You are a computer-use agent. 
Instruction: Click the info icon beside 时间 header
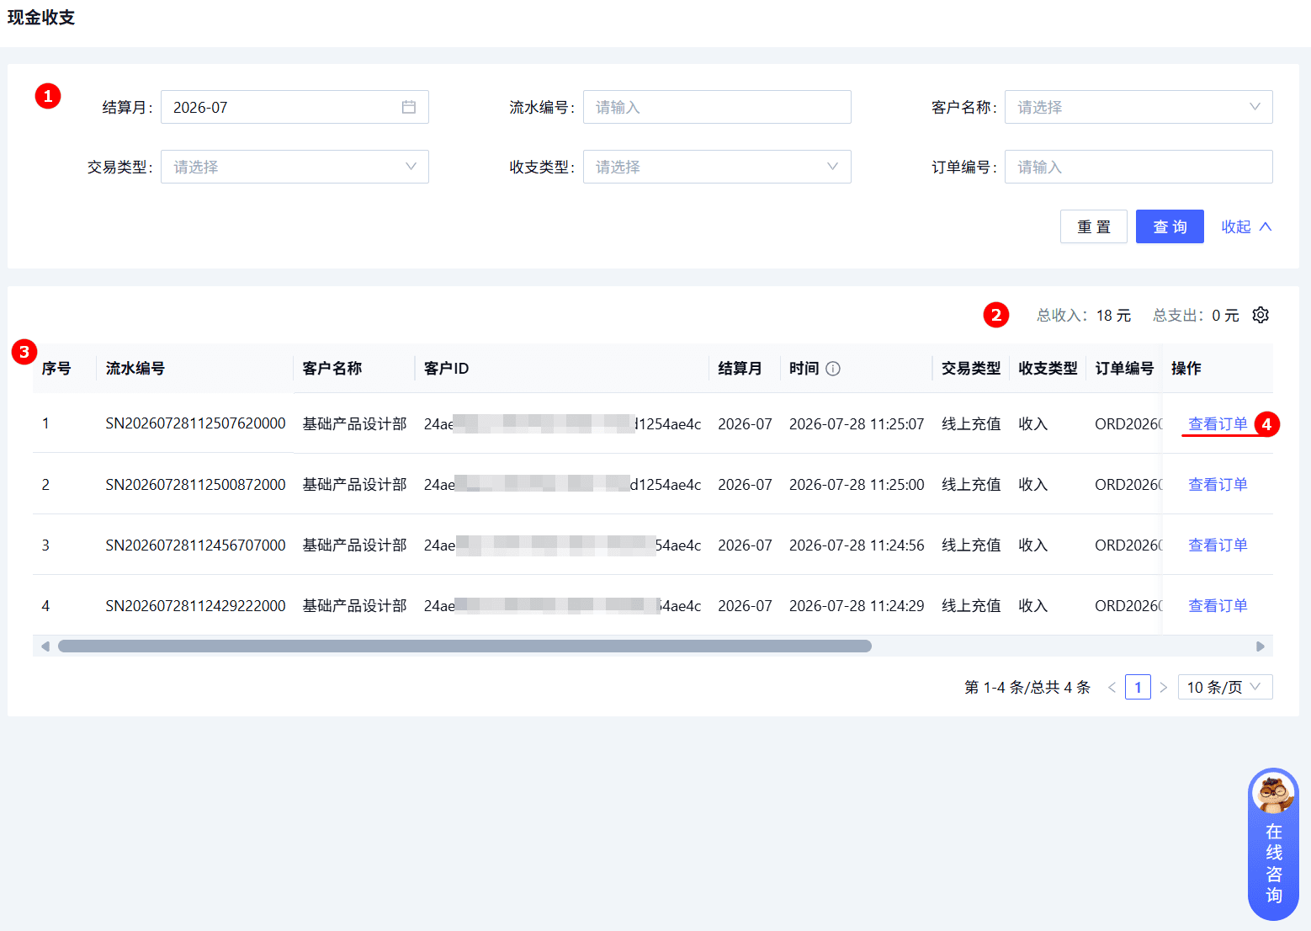pos(833,369)
